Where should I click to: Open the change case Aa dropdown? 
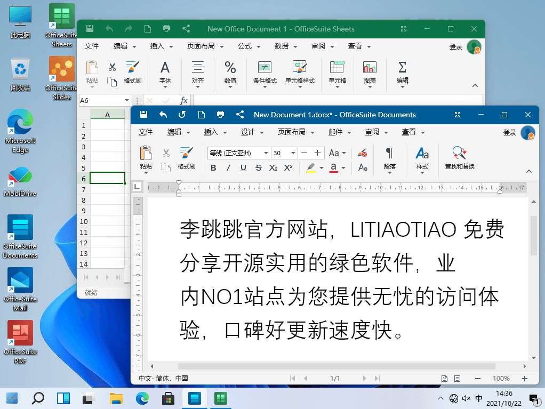[337, 153]
